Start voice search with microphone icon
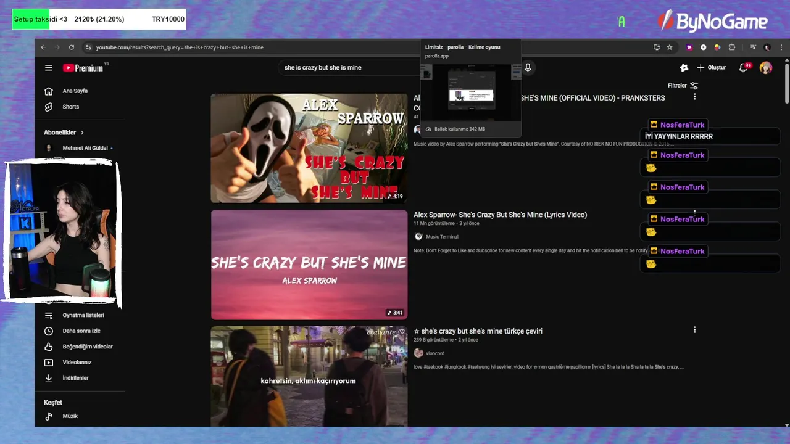790x444 pixels. (528, 68)
